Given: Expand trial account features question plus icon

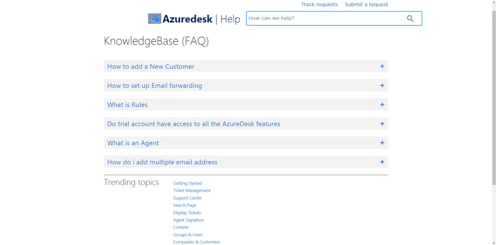Looking at the screenshot, I should (382, 124).
